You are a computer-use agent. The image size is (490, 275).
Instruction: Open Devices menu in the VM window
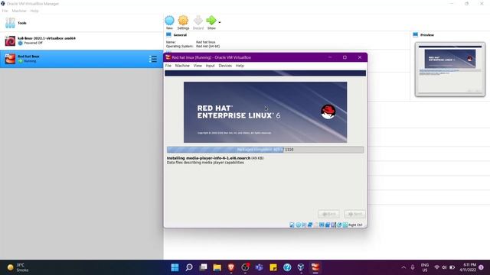pyautogui.click(x=225, y=66)
